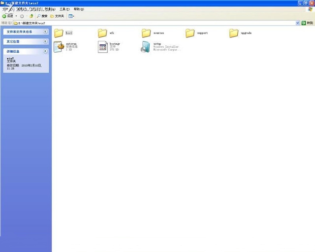This screenshot has width=315, height=252.
Task: Open the efi folder
Action: coord(102,33)
